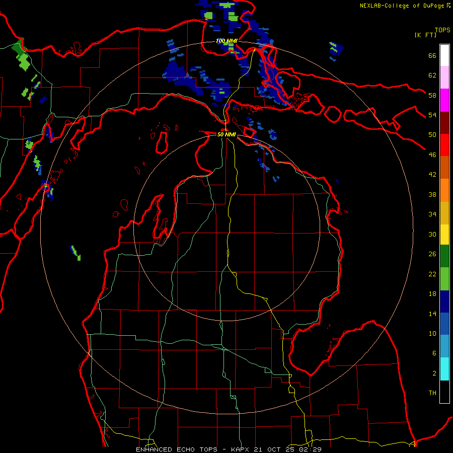Click the "46" legend value
The height and width of the screenshot is (453, 453).
432,155
